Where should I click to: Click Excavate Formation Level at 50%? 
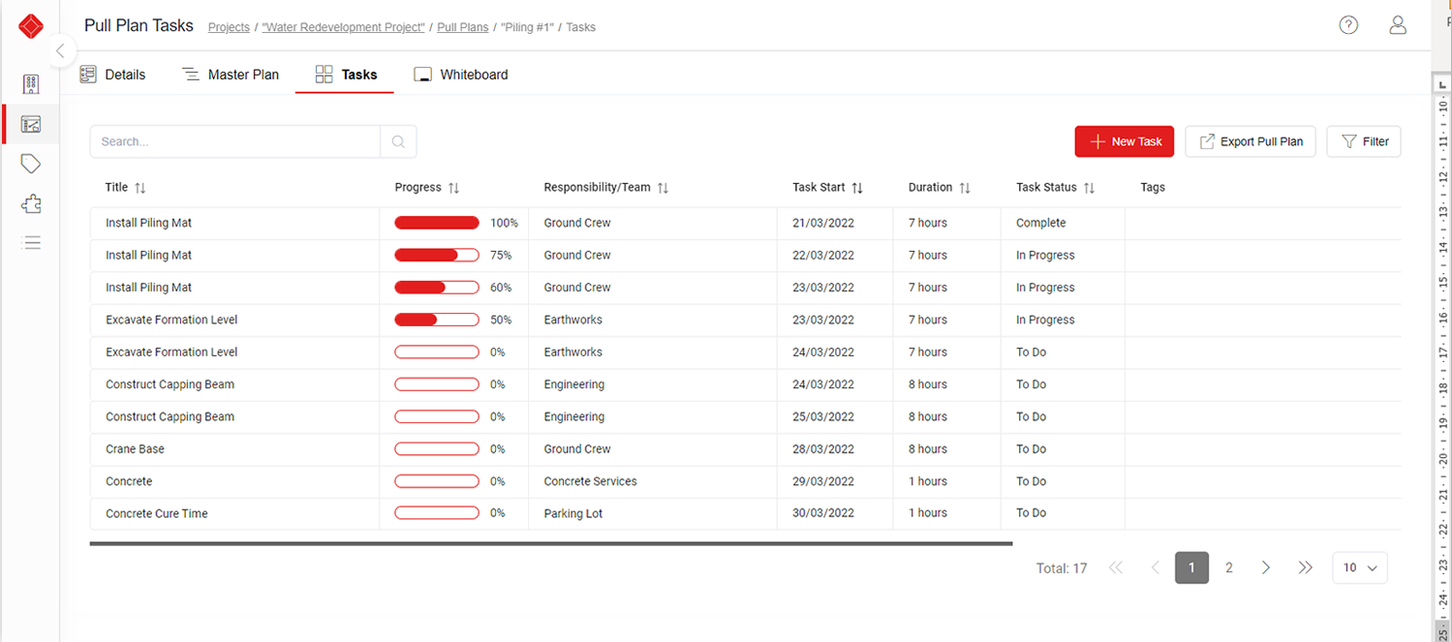[x=171, y=320]
